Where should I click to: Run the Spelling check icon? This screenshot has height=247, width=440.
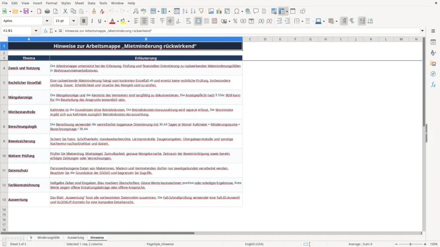[x=144, y=11]
